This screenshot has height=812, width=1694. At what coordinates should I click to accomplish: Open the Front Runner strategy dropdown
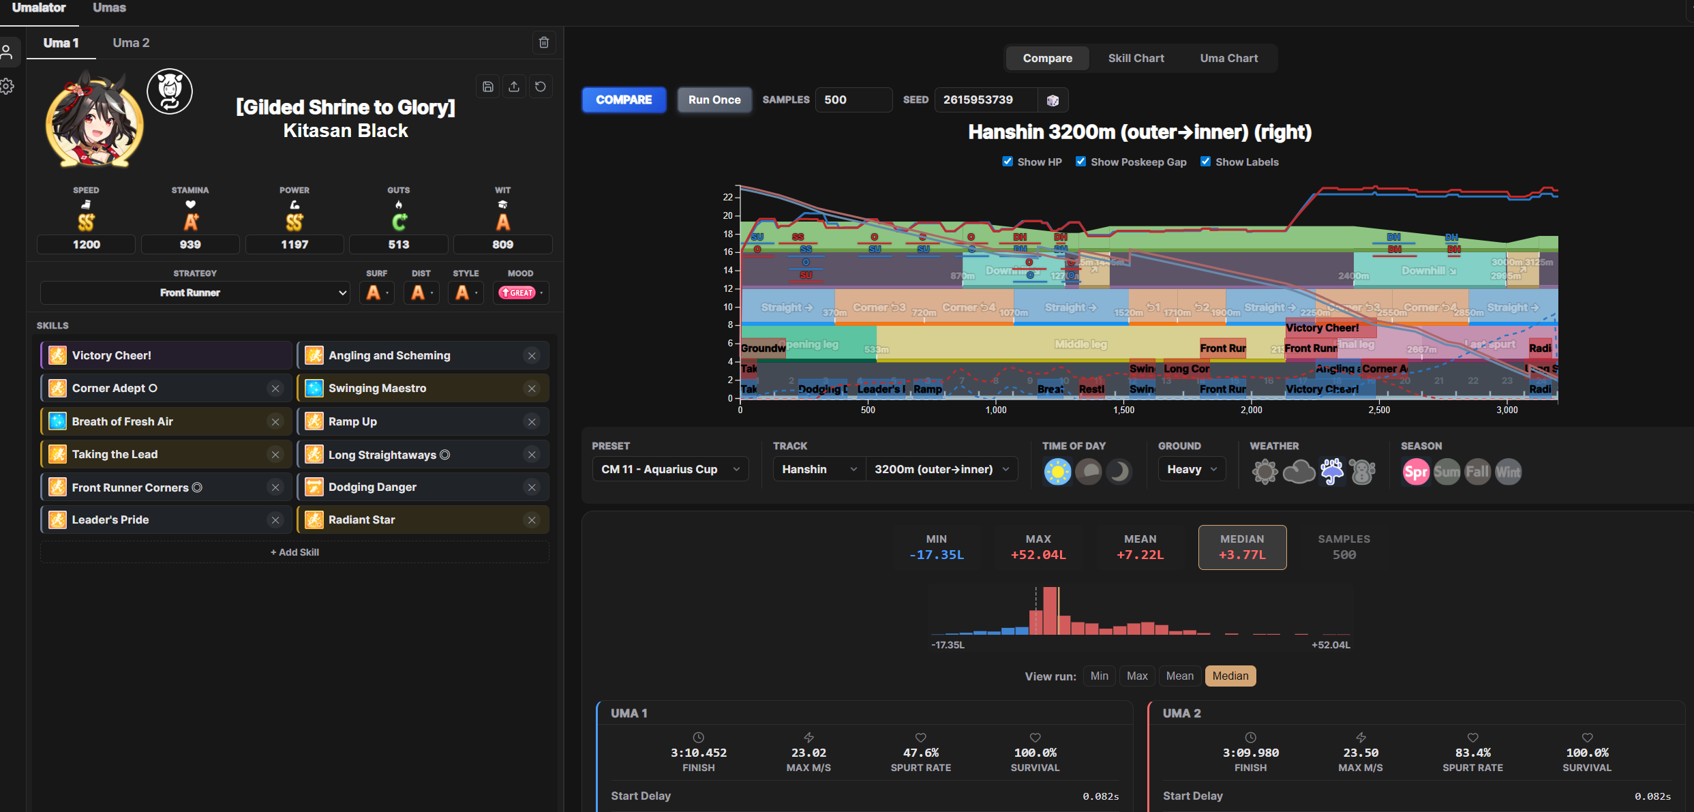[195, 292]
